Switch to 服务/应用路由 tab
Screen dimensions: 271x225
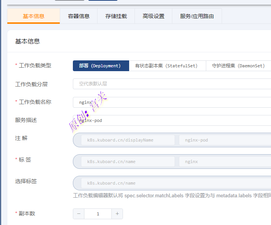click(197, 16)
